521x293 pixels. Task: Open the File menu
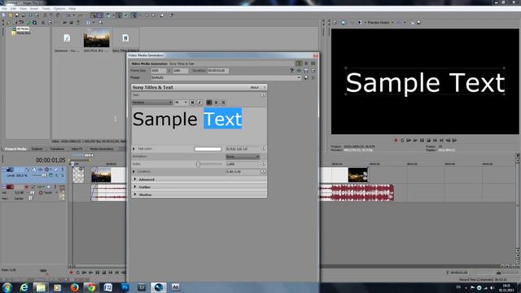(4, 9)
